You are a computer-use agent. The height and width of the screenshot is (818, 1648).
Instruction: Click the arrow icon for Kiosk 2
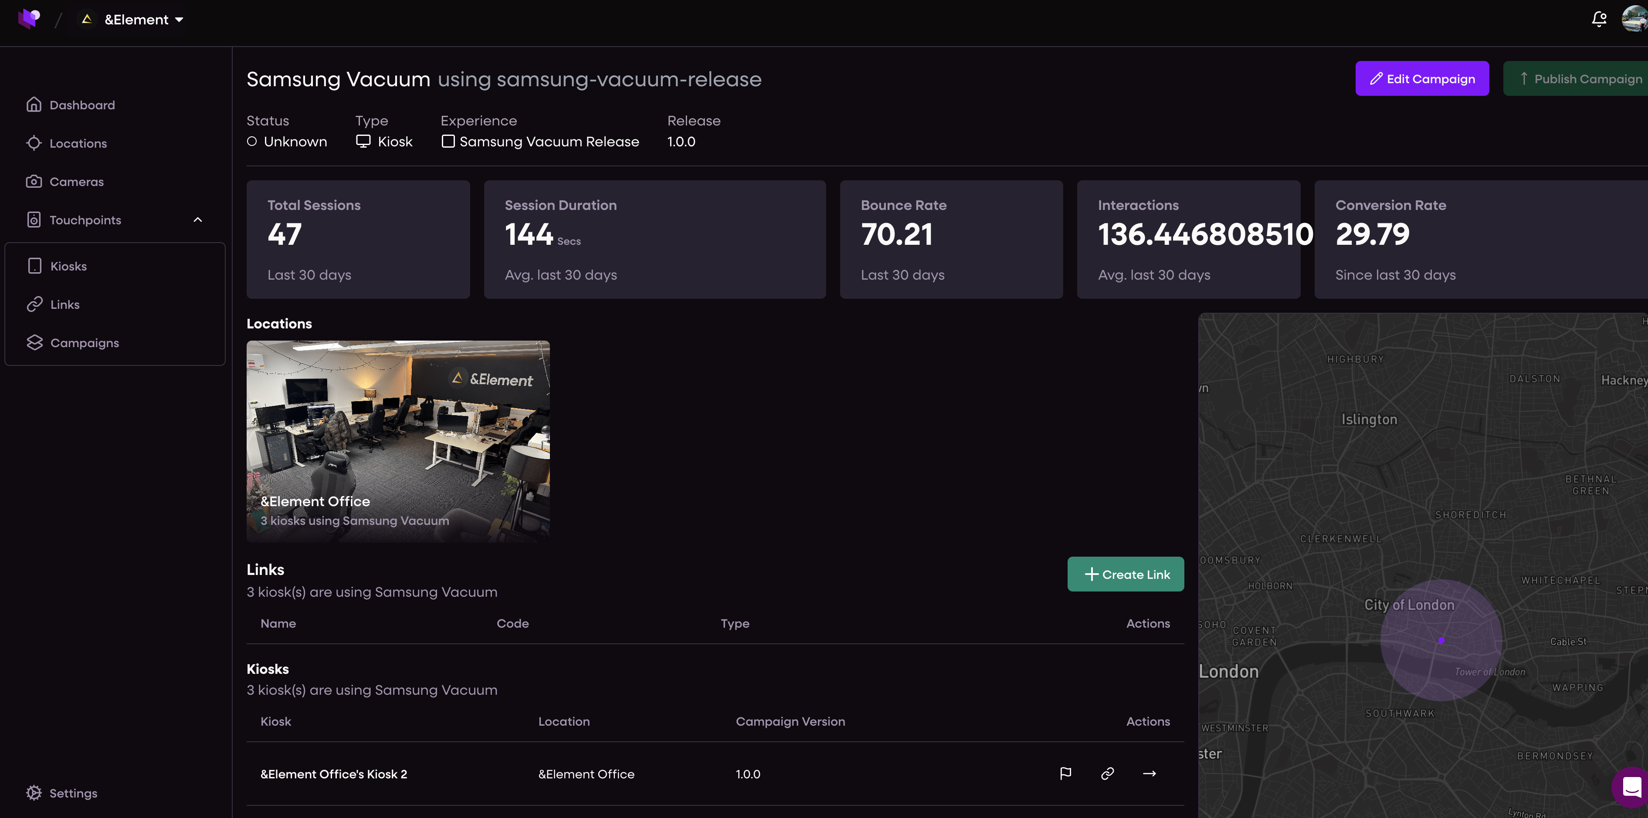(1149, 773)
